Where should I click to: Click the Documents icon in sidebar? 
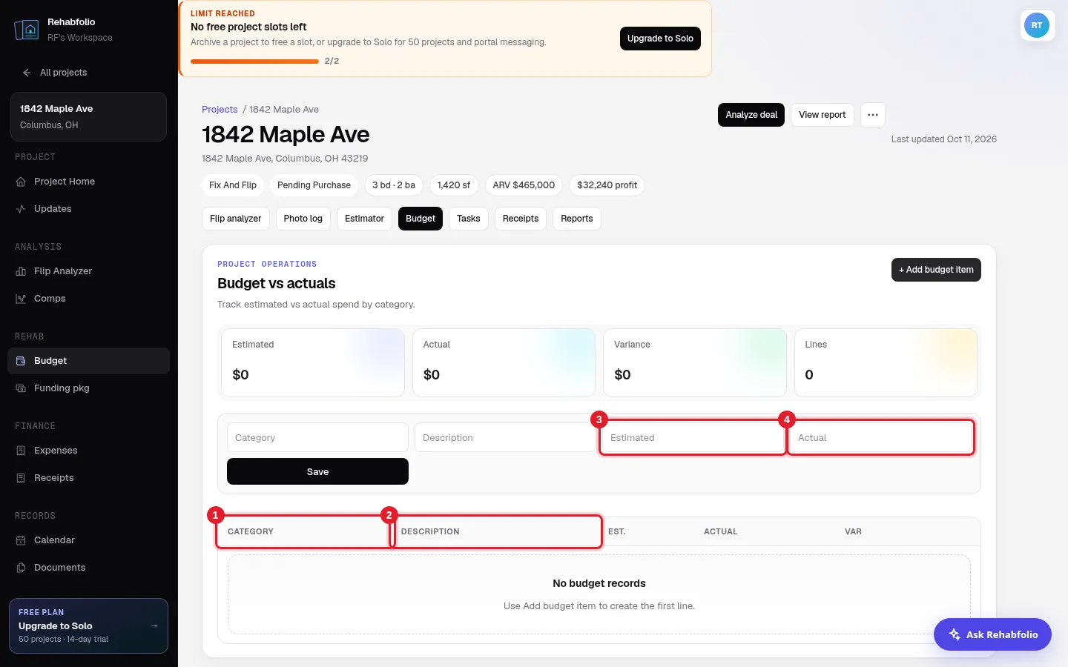21,568
